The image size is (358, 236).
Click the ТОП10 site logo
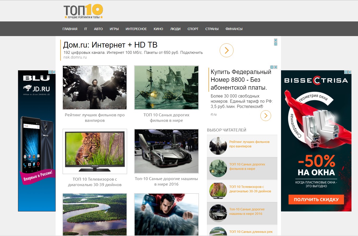tap(83, 11)
